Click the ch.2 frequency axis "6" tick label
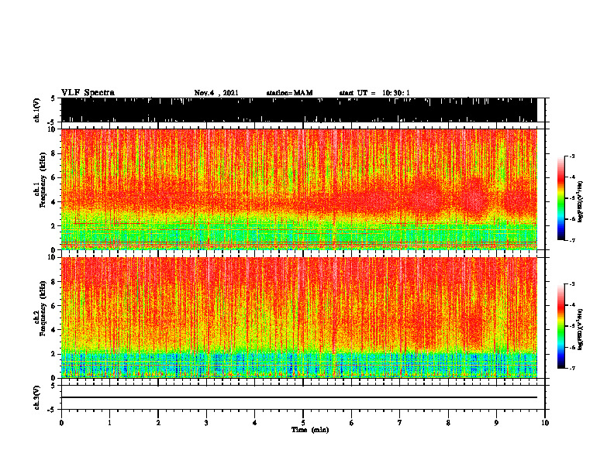Viewport: 614px width, 474px height. point(54,306)
